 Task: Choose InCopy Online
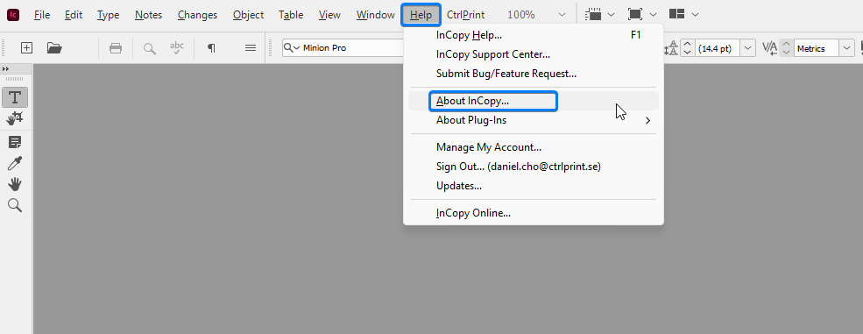tap(534, 213)
